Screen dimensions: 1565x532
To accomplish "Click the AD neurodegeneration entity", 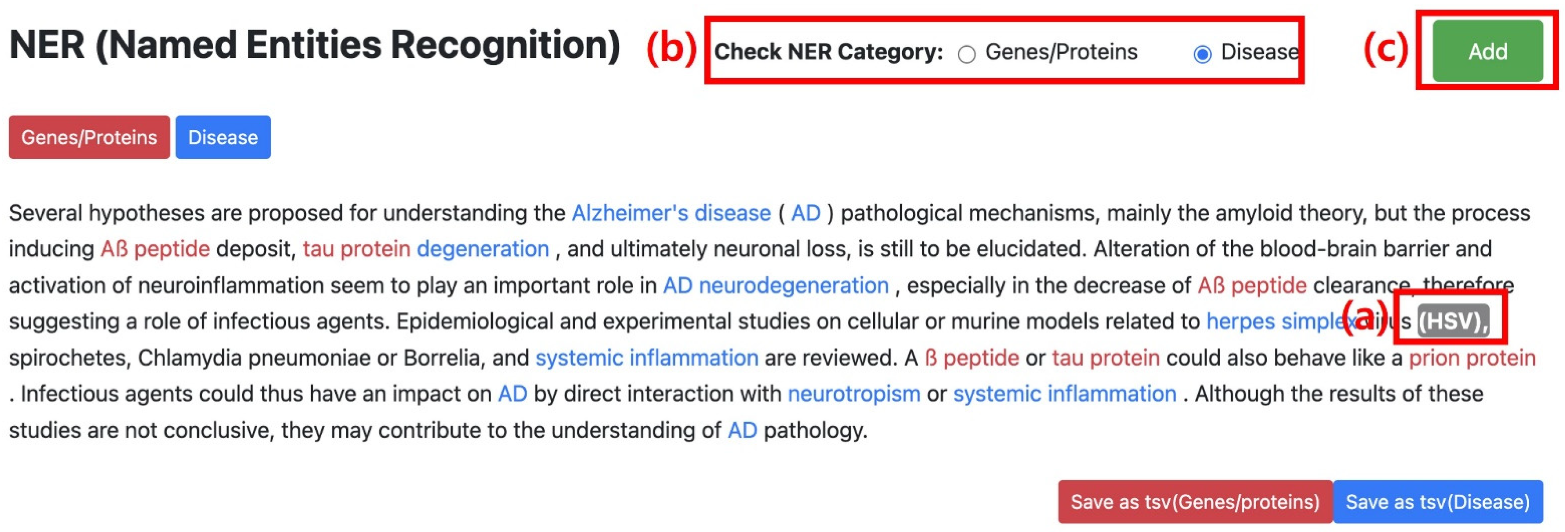I will [x=775, y=285].
